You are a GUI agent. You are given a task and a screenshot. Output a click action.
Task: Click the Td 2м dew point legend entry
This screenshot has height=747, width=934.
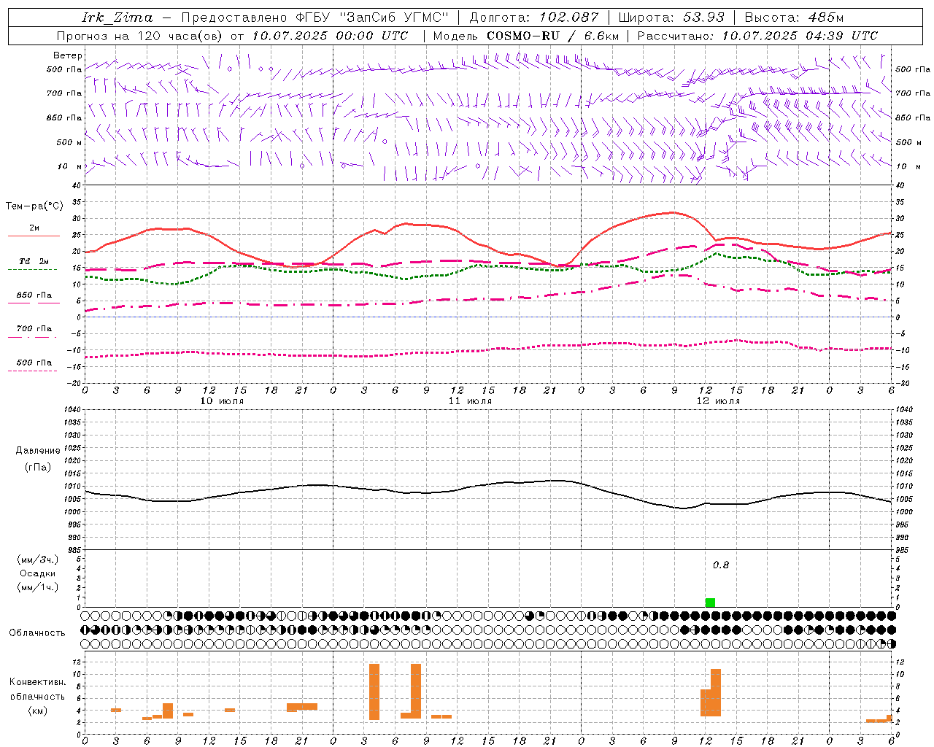point(34,264)
